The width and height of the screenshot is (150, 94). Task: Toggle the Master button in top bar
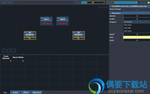pyautogui.click(x=110, y=3)
